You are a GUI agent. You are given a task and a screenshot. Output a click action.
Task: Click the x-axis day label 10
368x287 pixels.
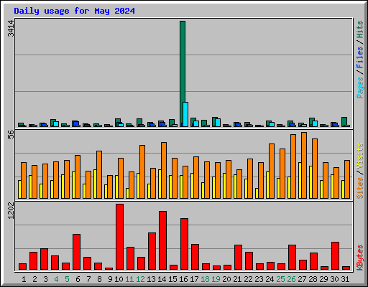119,279
